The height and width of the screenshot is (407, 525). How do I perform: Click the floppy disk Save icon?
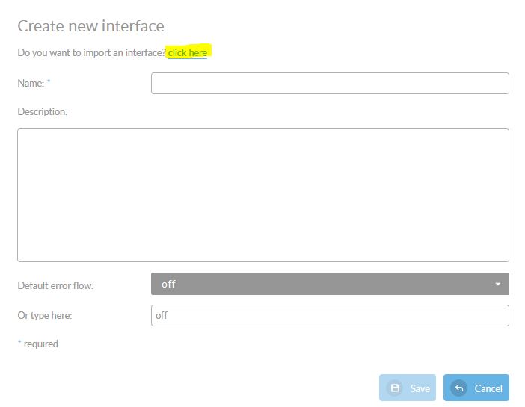[395, 388]
